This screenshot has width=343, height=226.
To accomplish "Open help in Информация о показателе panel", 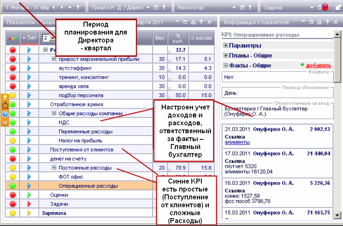I will (x=328, y=22).
